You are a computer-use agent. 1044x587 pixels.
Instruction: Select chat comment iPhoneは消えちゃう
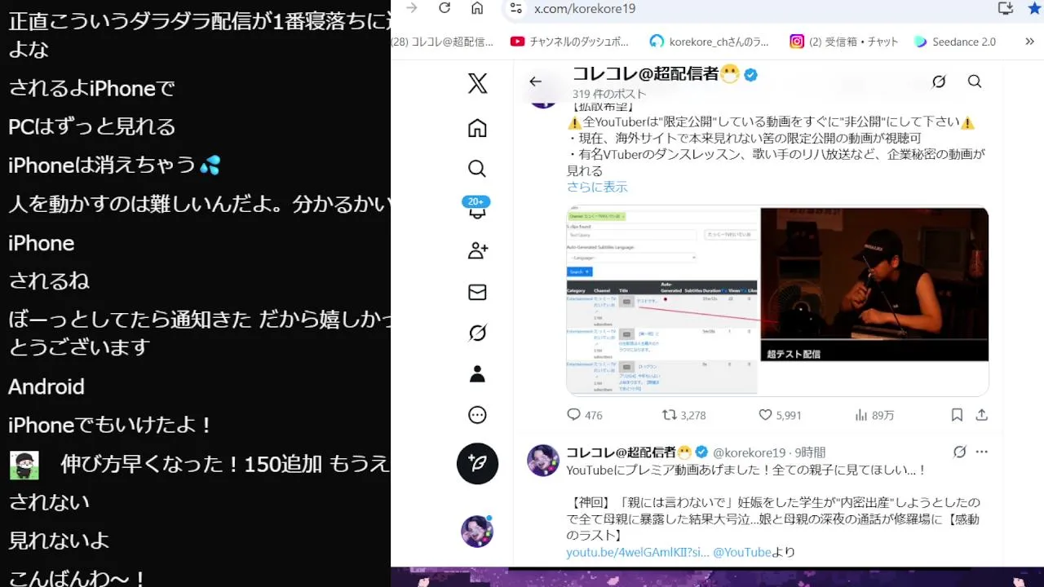tap(114, 165)
